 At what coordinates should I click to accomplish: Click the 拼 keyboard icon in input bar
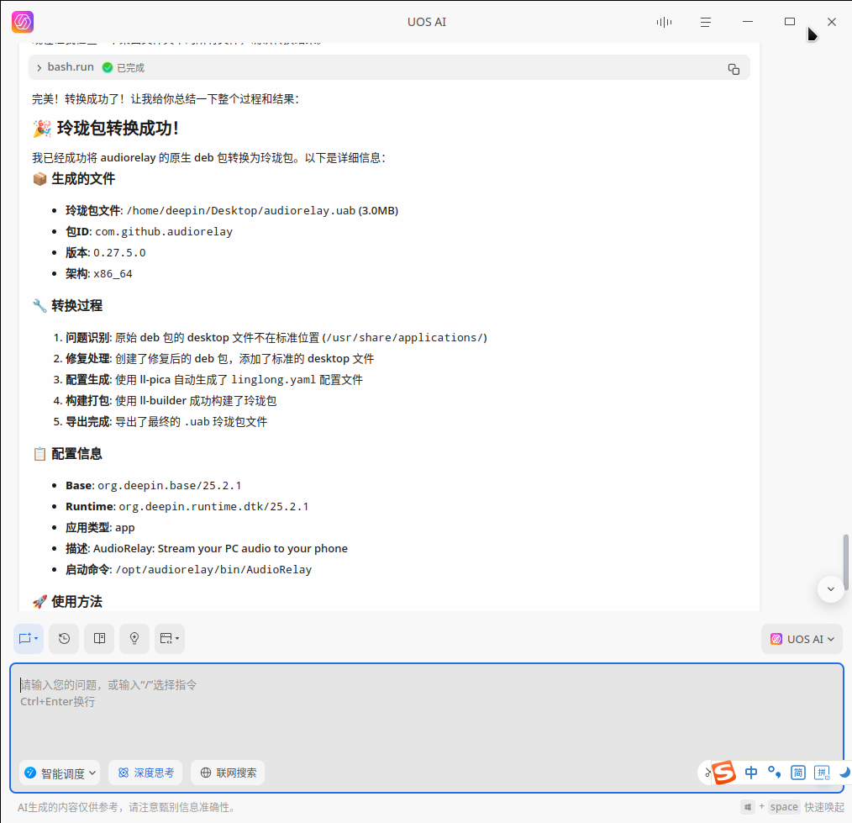point(822,773)
